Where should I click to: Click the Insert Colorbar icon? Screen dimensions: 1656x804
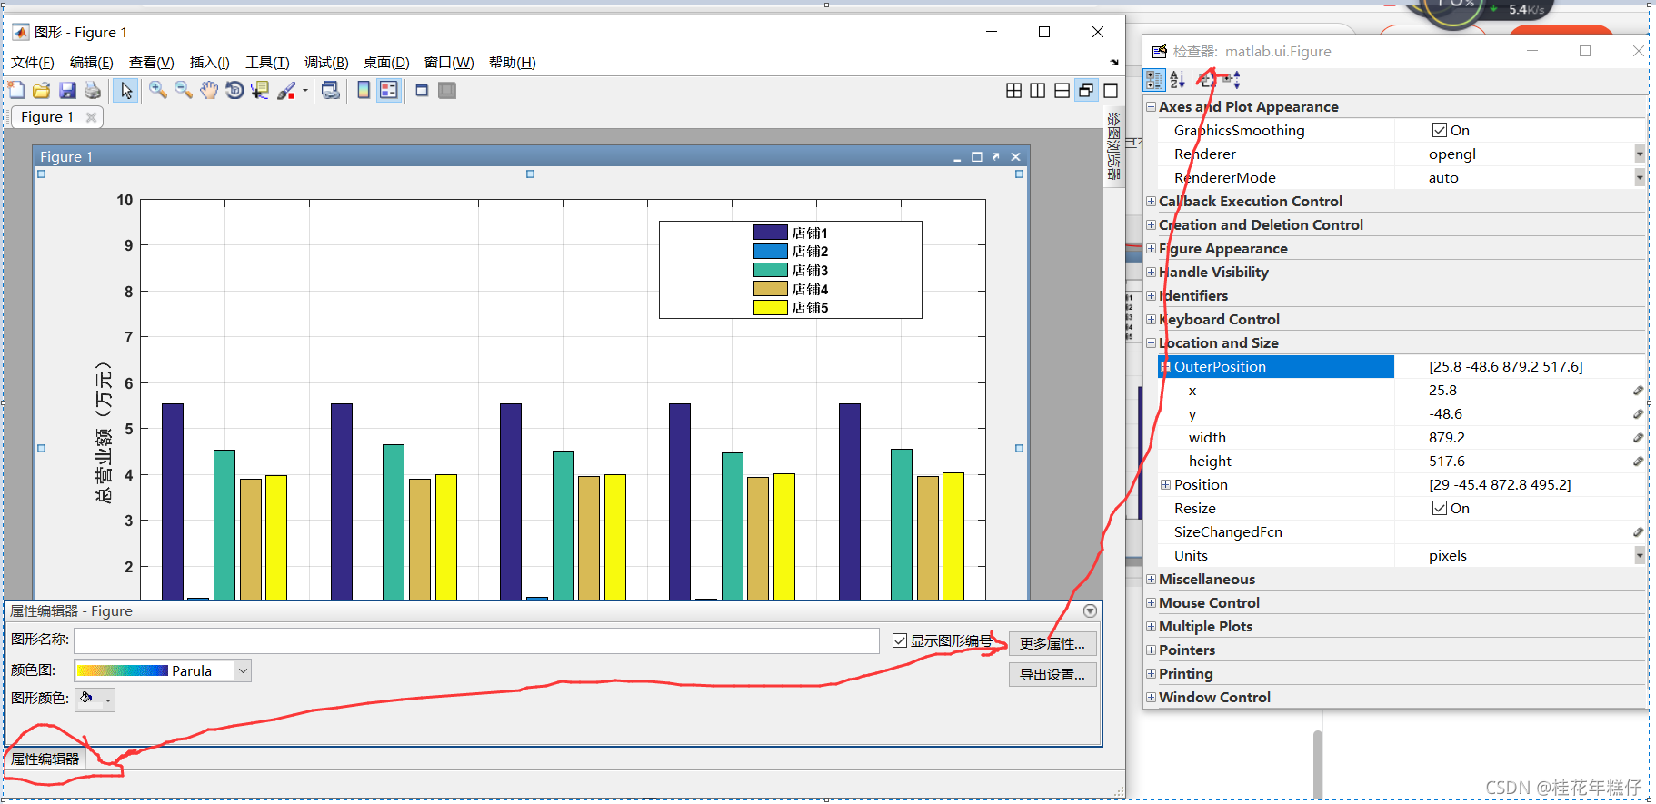(364, 90)
